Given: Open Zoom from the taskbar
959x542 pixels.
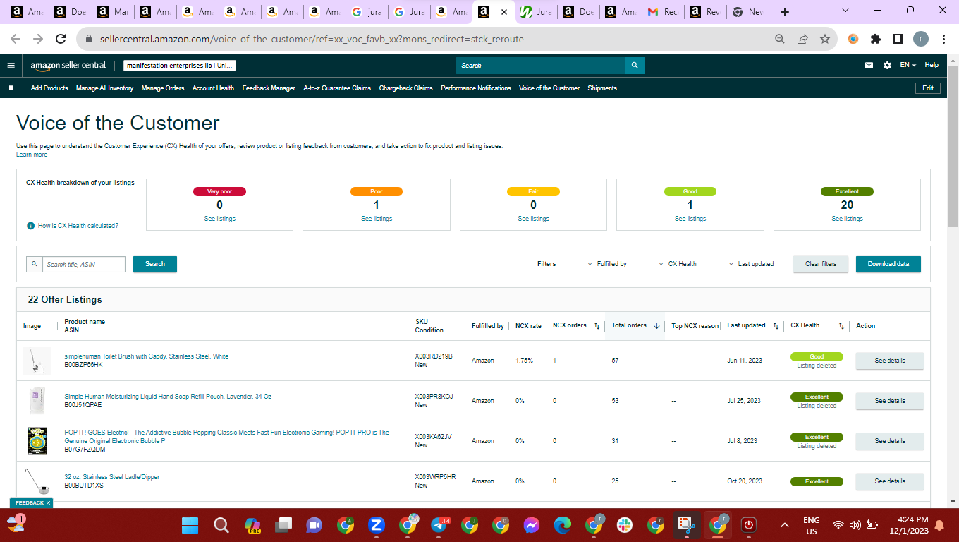Looking at the screenshot, I should [x=376, y=525].
